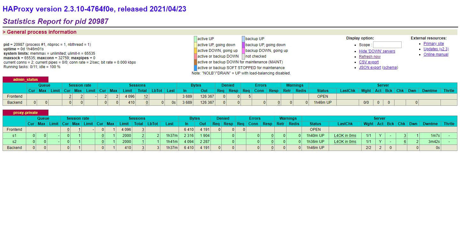Click the Warnings header in proxy-private
This screenshot has width=460, height=241.
click(x=288, y=118)
